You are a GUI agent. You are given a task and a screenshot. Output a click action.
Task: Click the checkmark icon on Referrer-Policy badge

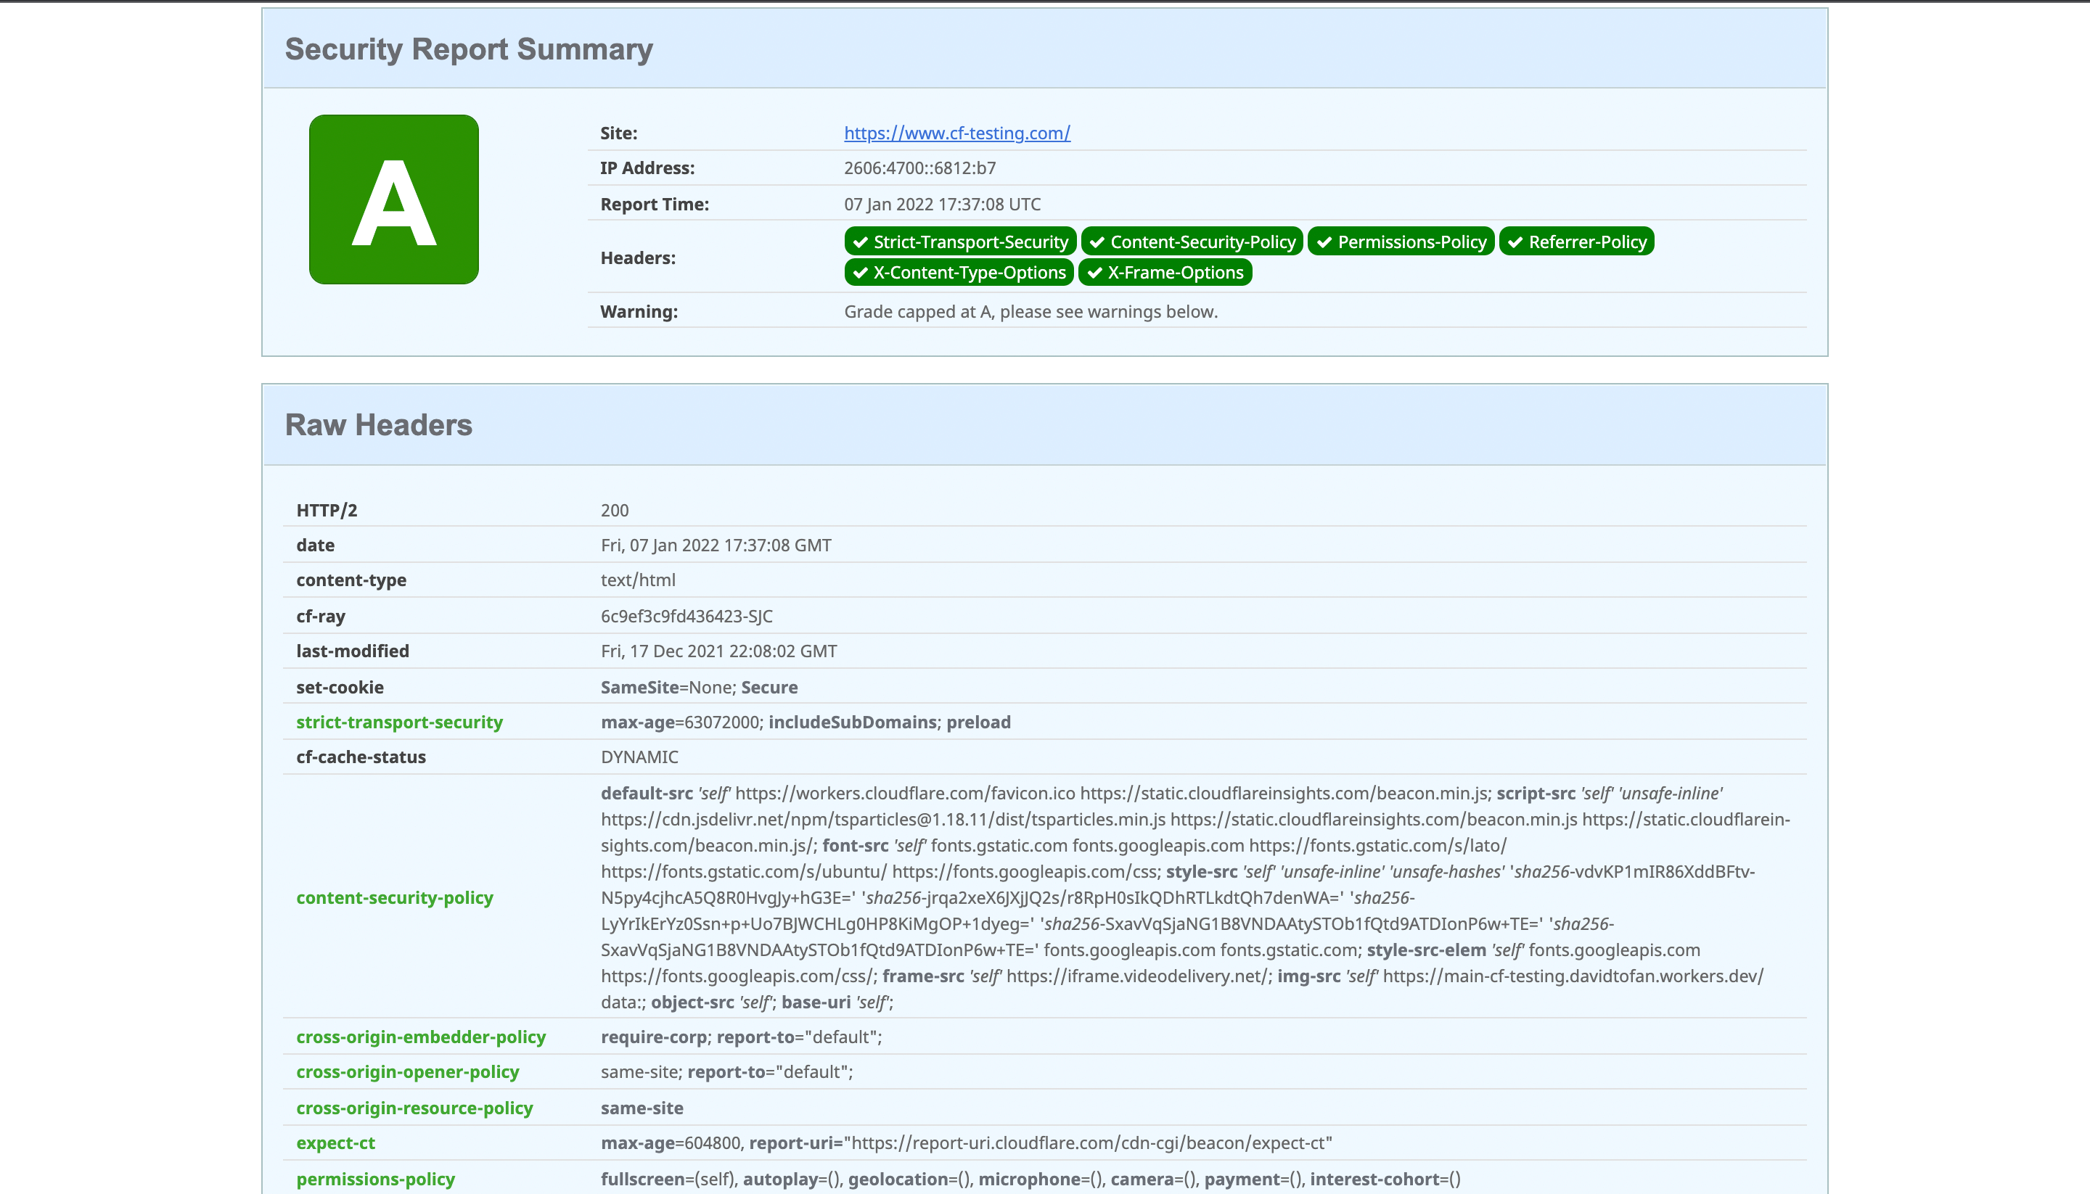1515,242
